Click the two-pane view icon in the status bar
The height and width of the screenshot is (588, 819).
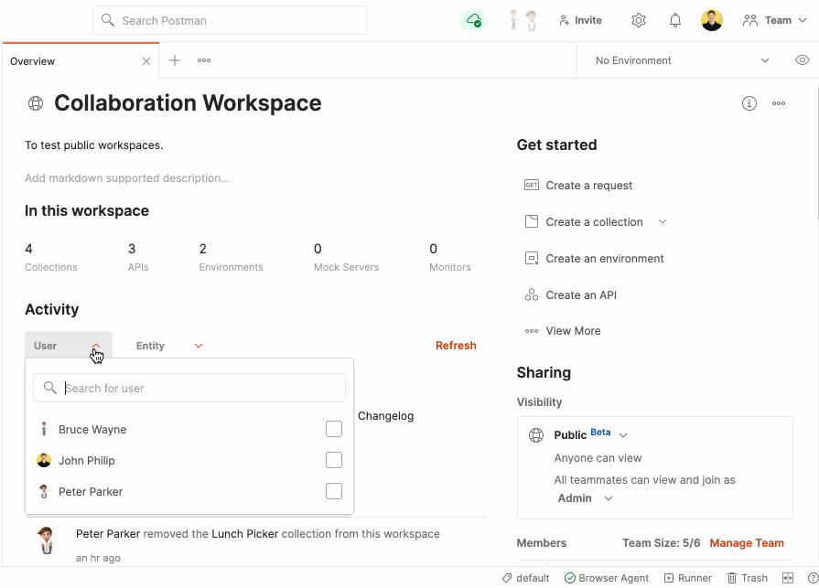tap(788, 578)
